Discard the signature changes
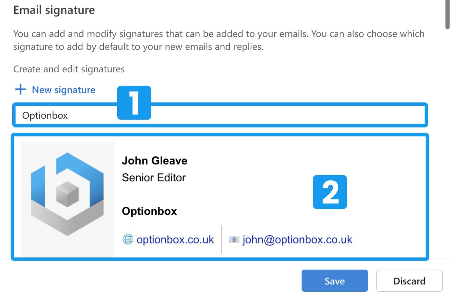The width and height of the screenshot is (451, 299). coord(409,281)
